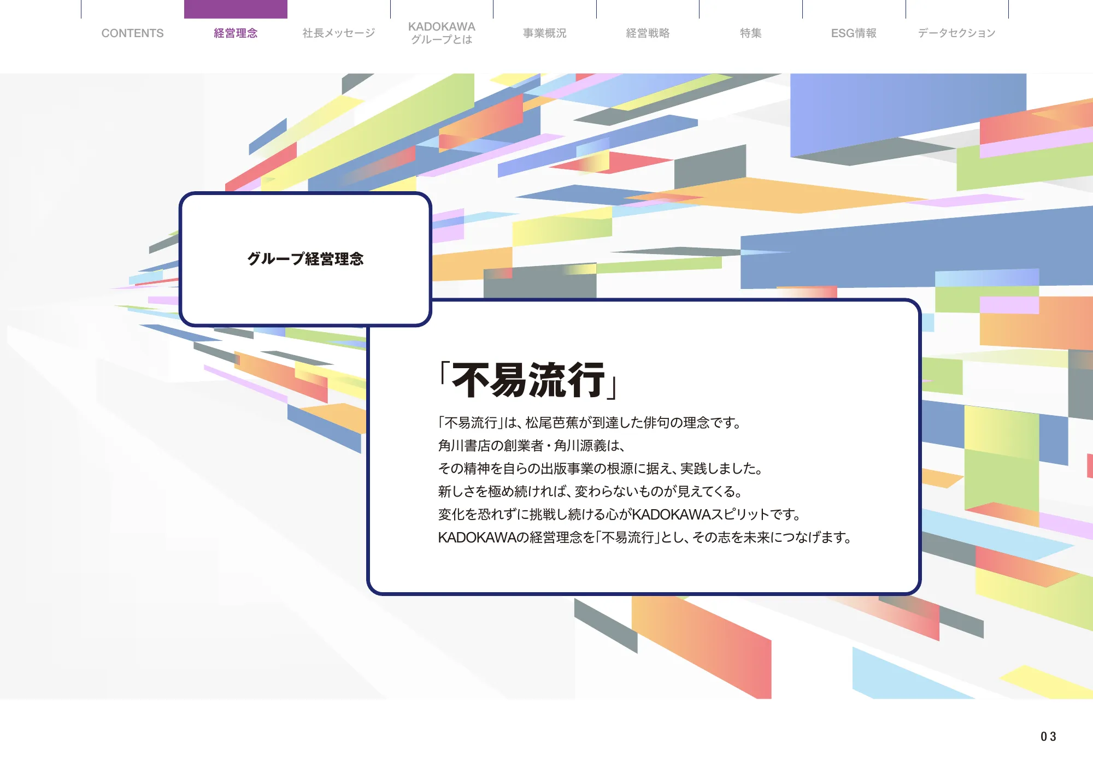Switch to the データセクション tab

pyautogui.click(x=957, y=33)
